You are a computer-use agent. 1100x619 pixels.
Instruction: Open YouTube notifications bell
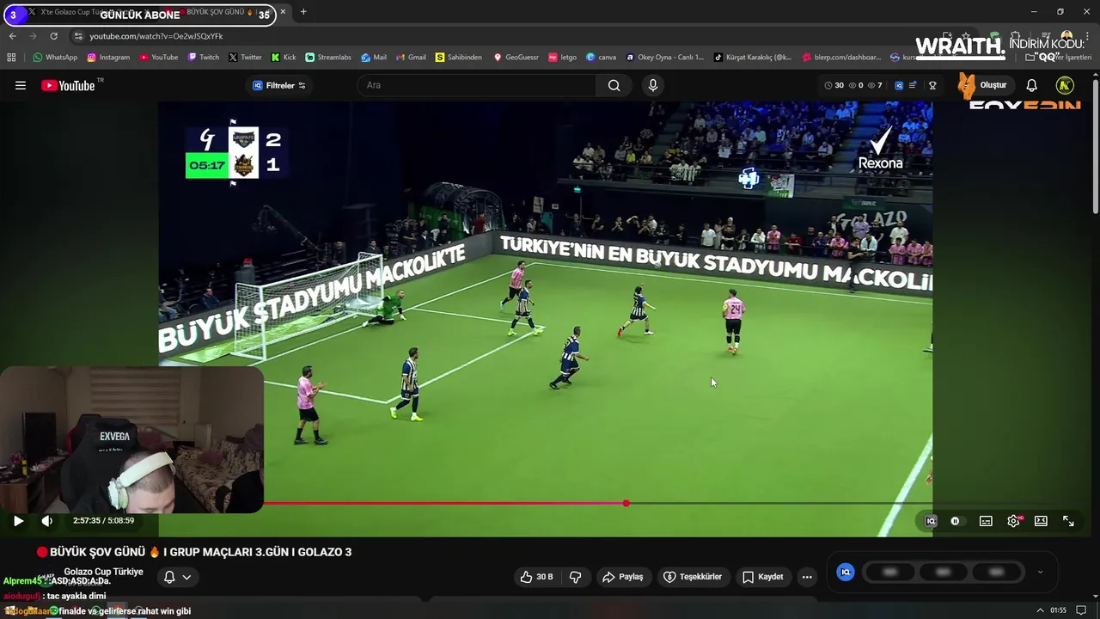tap(1031, 85)
